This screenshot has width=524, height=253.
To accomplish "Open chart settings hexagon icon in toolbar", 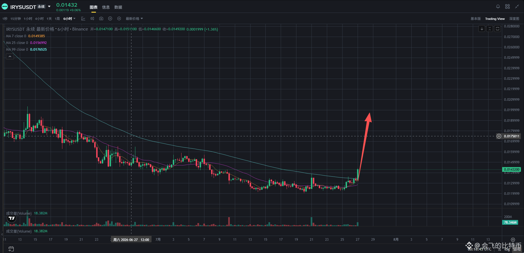I will point(119,18).
